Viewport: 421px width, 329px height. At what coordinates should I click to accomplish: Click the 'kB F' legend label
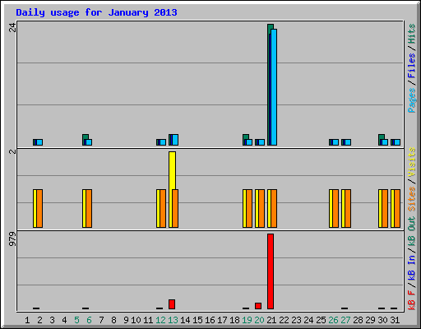[x=412, y=300]
